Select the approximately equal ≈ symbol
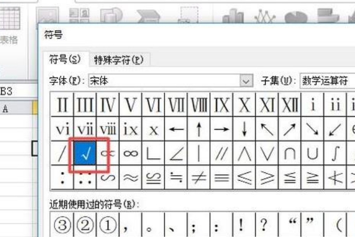This screenshot has height=237, width=355. tap(131, 177)
